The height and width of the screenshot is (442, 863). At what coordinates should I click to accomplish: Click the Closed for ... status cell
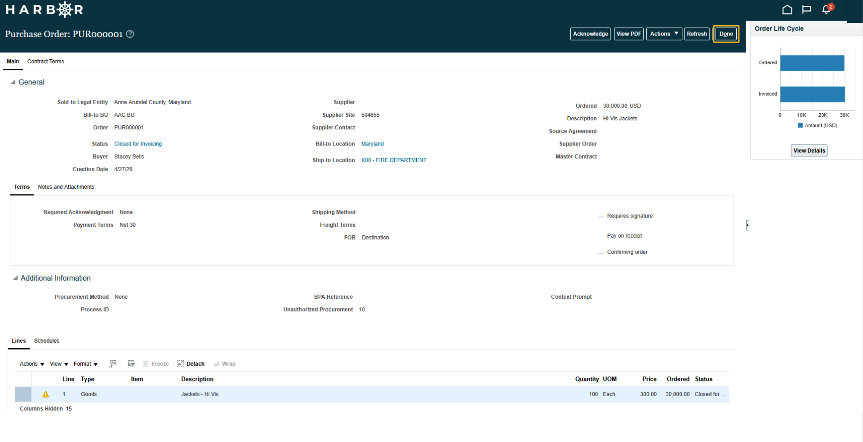coord(710,394)
